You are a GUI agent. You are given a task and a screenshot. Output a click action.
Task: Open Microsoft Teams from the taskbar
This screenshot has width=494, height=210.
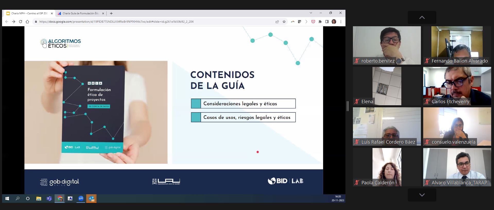click(x=49, y=198)
